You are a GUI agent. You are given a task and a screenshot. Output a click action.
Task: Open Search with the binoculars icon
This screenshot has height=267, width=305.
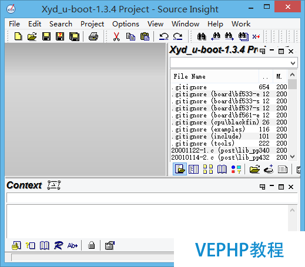202,36
